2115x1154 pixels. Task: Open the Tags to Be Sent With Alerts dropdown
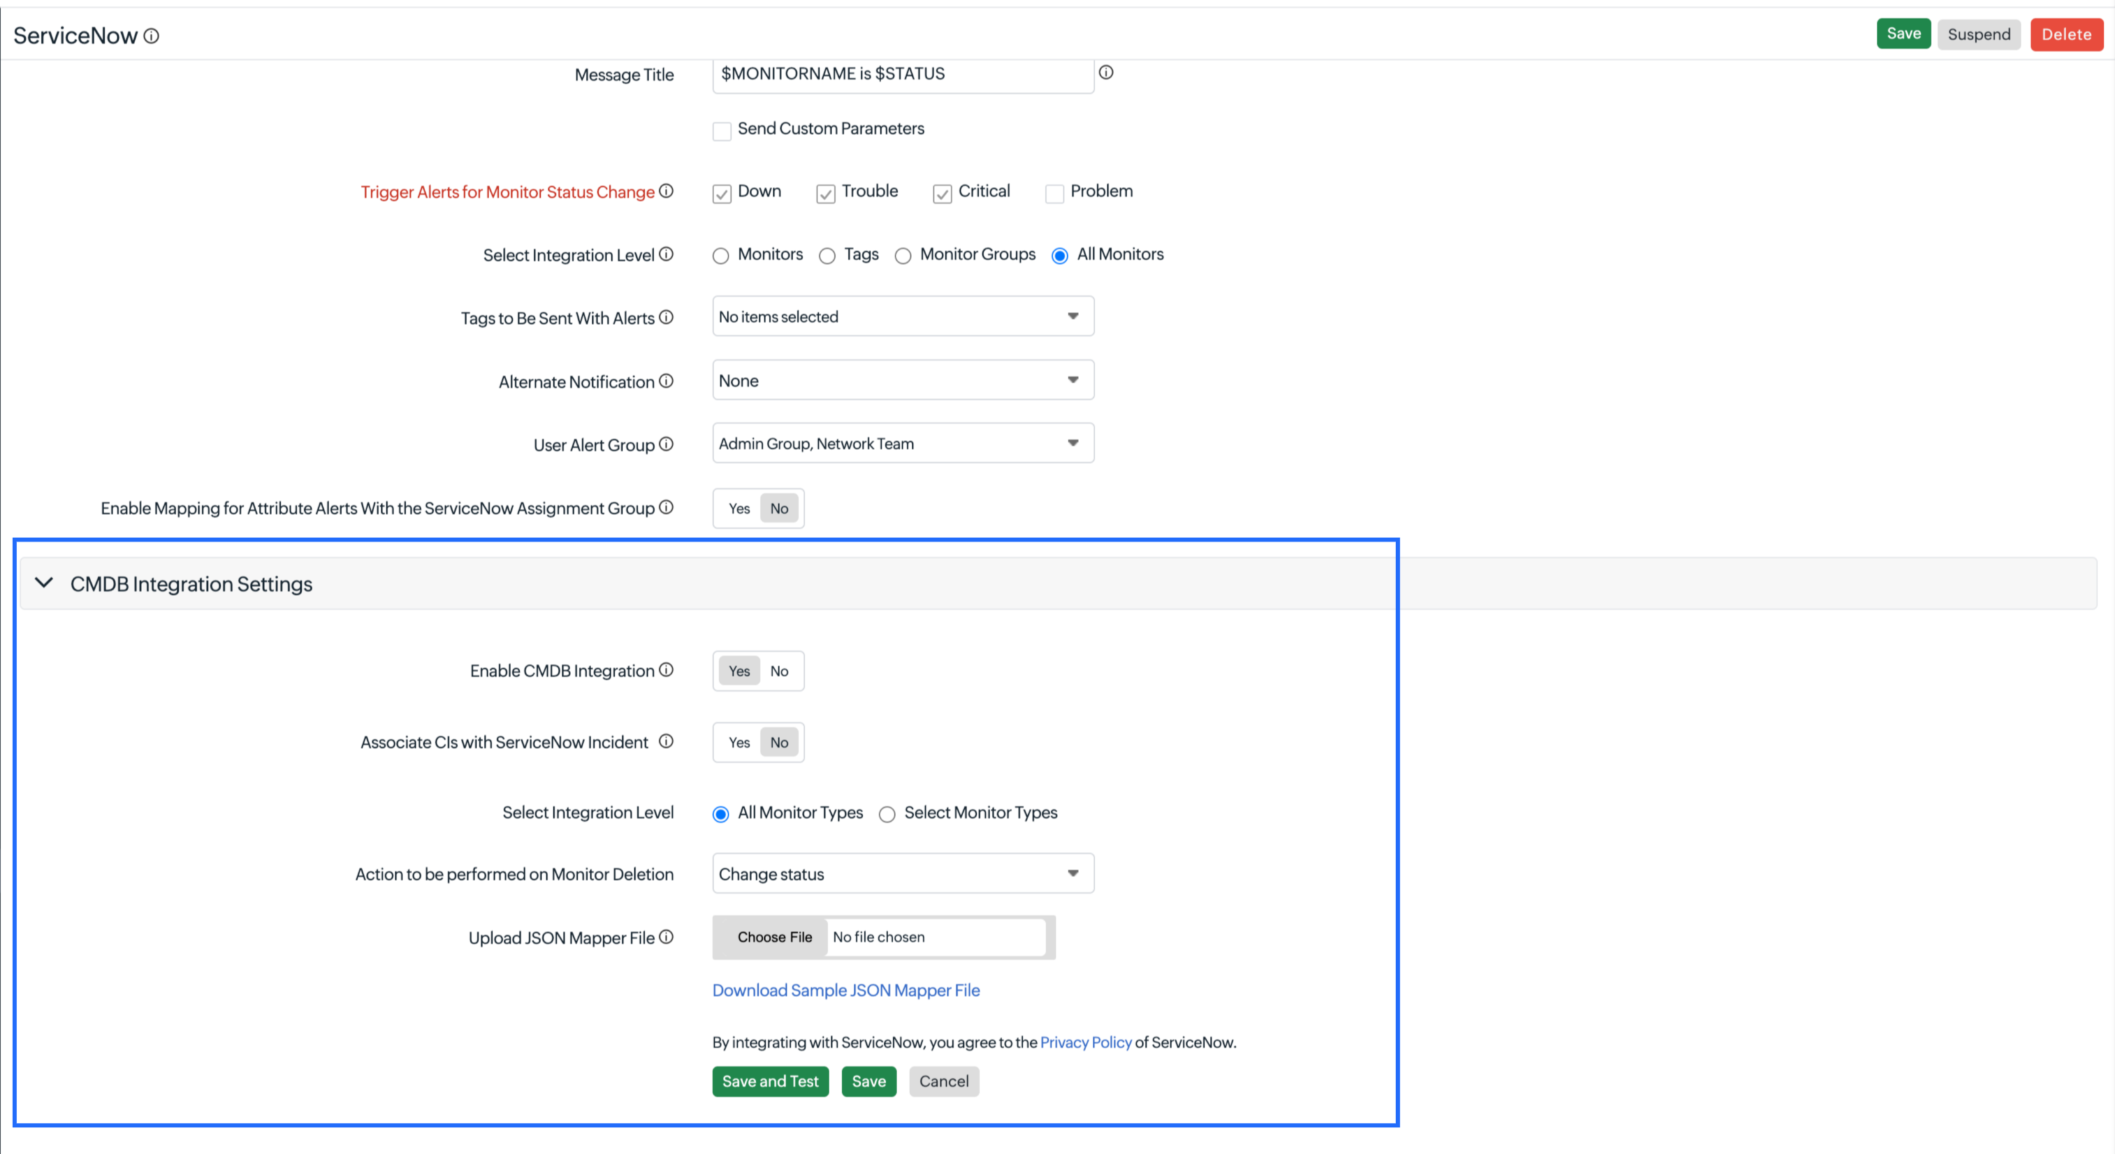[903, 316]
